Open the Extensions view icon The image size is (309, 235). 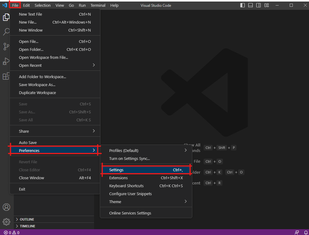(x=6, y=76)
